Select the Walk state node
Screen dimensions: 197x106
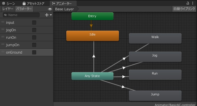tap(155, 38)
